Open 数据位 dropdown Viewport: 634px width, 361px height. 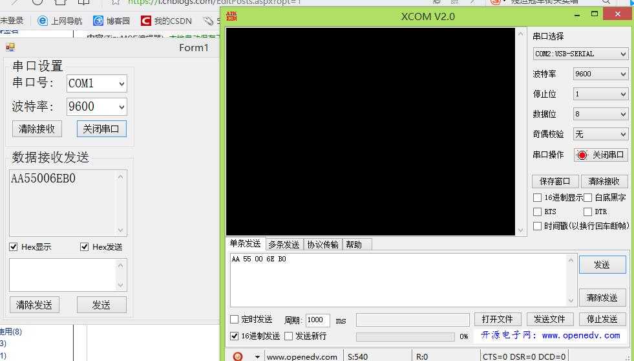click(x=600, y=114)
